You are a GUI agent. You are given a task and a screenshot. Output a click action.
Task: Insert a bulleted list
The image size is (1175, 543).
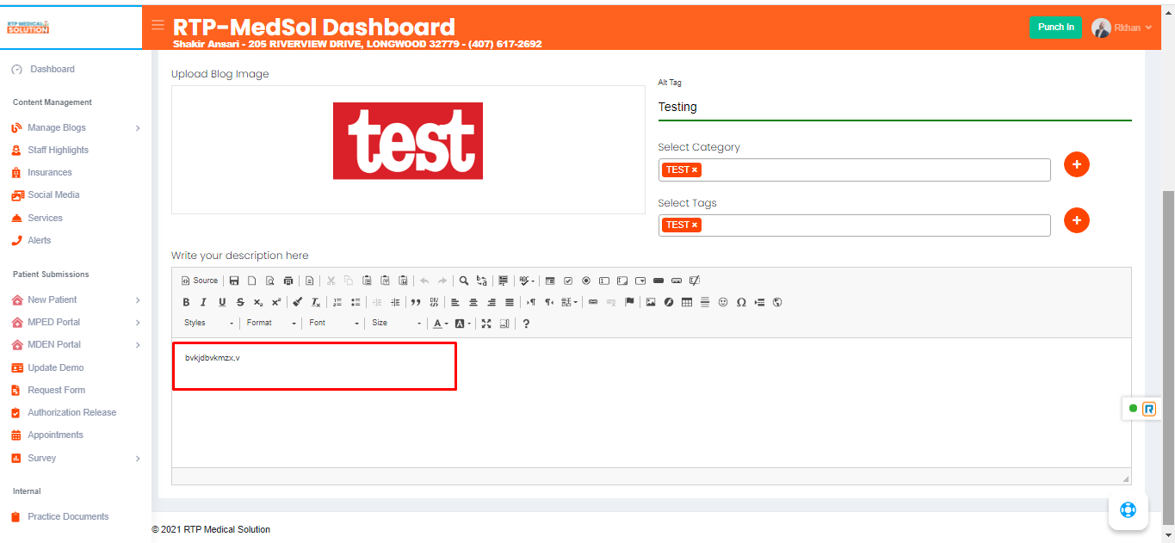click(x=356, y=302)
